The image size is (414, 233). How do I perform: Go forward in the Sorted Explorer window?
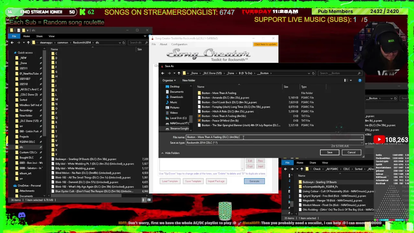coord(292,169)
